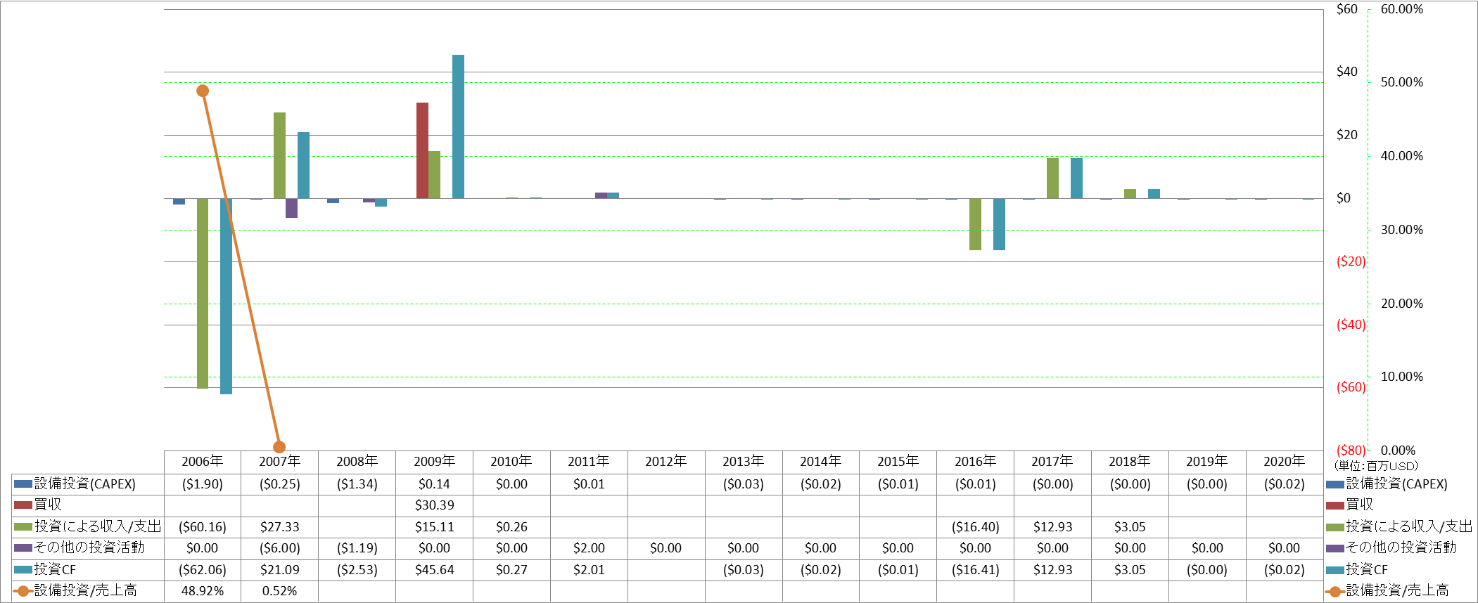Image resolution: width=1478 pixels, height=603 pixels.
Task: Select the ($16.41) cell
Action: 976,570
